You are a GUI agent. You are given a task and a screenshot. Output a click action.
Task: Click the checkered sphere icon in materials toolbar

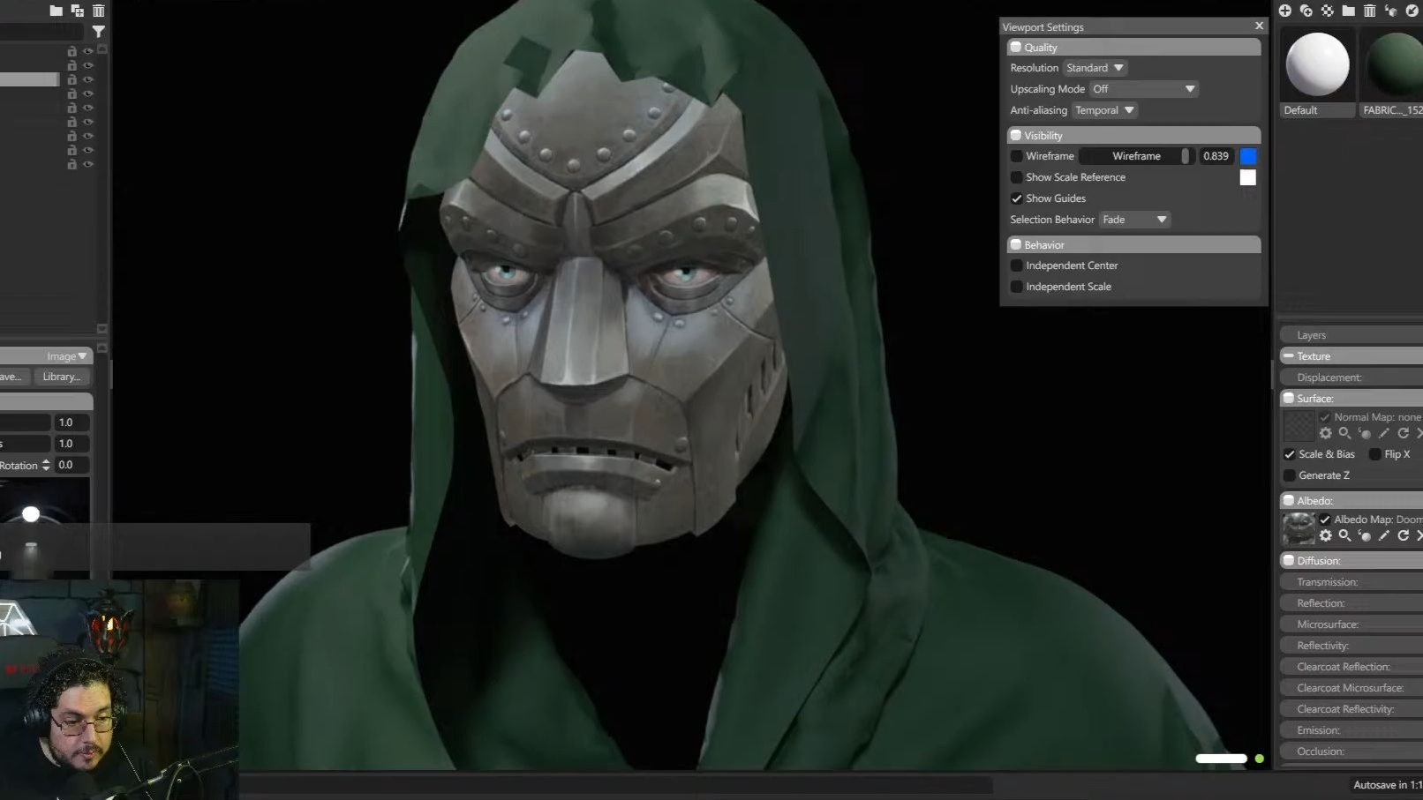tap(1328, 11)
